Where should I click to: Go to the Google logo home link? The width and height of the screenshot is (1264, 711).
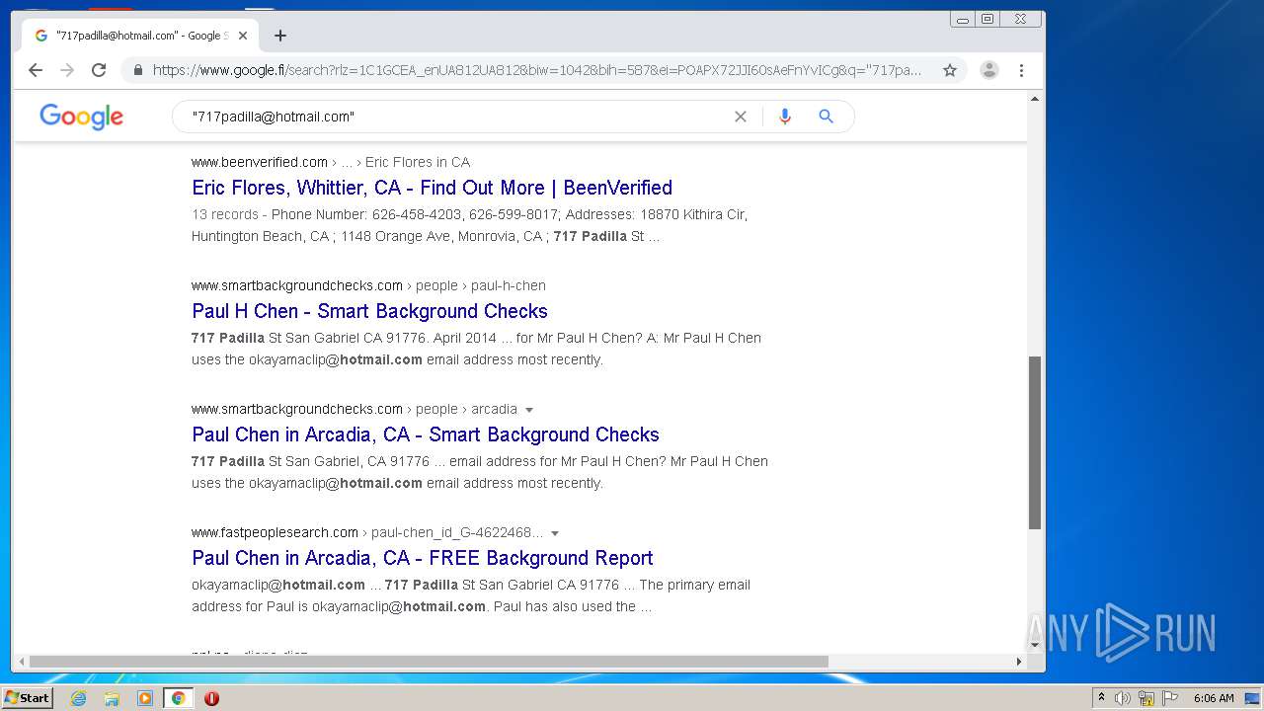82,117
